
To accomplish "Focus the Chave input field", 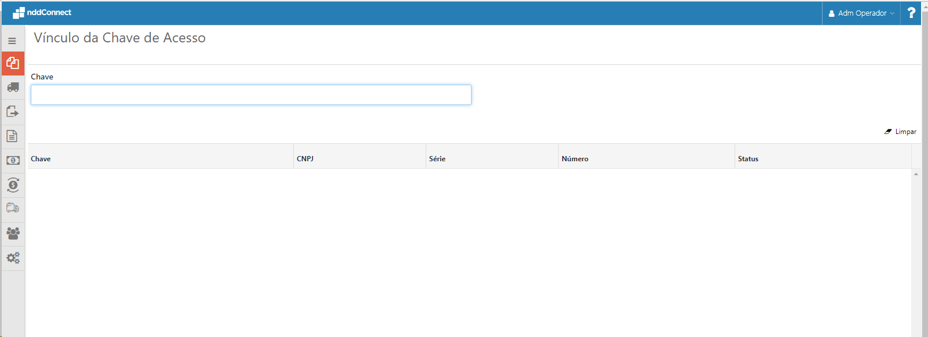I will click(x=251, y=95).
